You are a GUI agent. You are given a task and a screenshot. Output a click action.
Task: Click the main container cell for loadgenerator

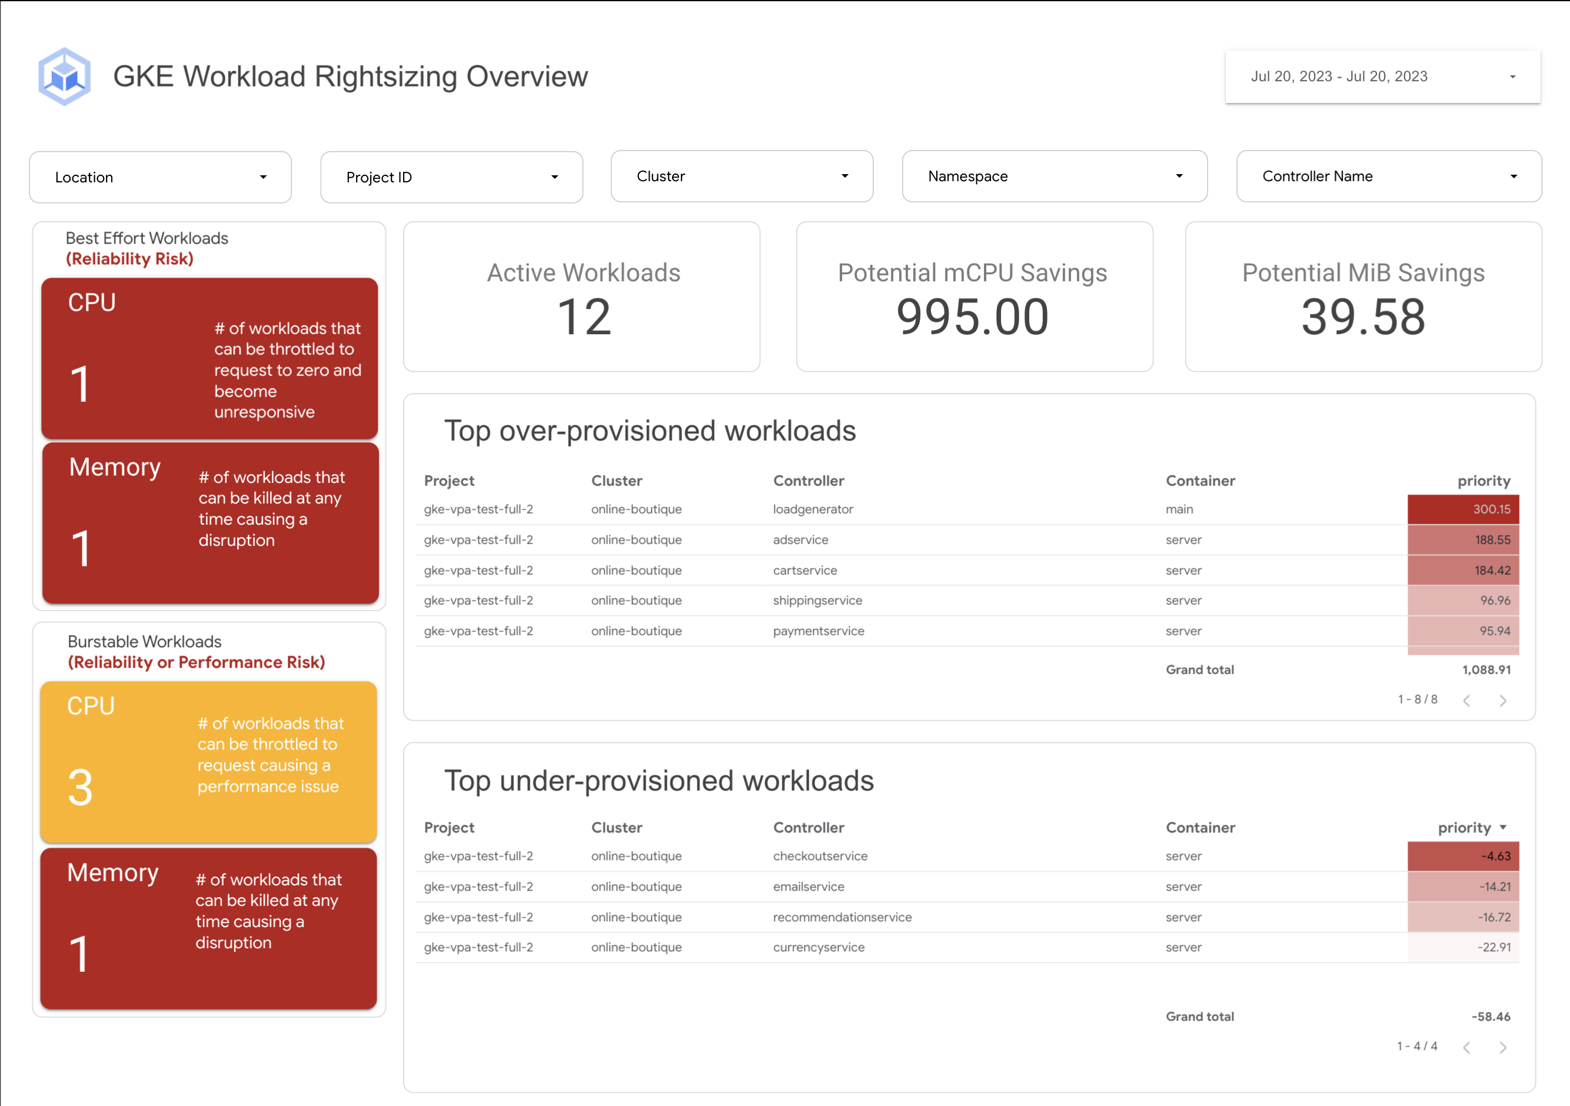point(1179,509)
